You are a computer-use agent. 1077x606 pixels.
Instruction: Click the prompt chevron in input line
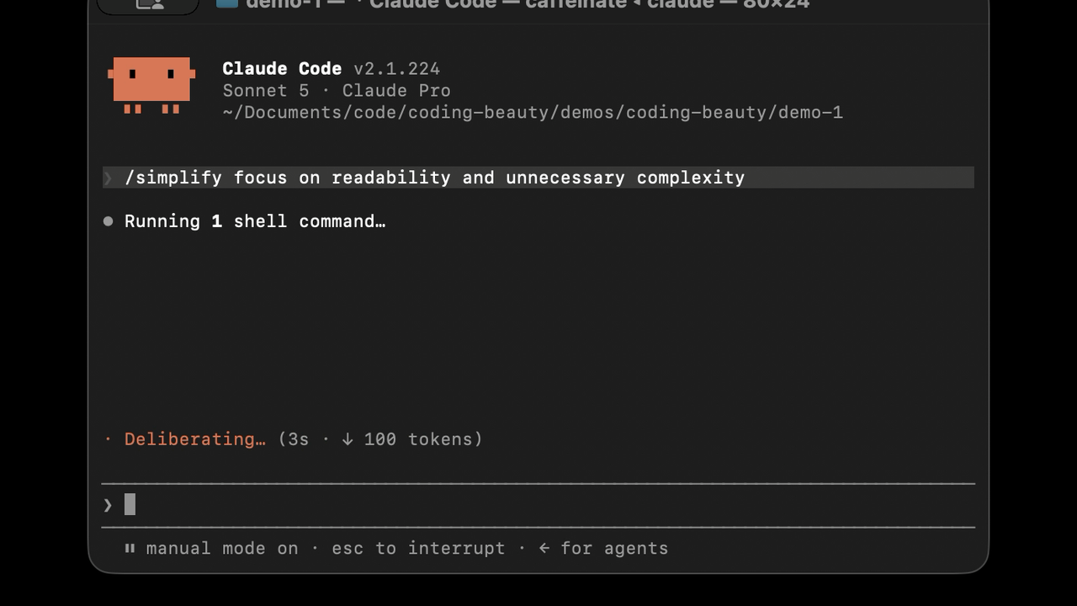click(x=108, y=505)
